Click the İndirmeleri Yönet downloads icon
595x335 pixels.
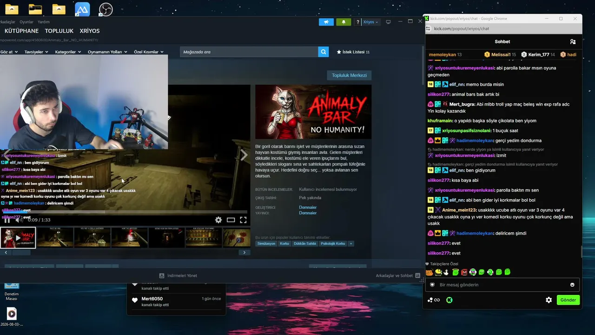point(162,275)
